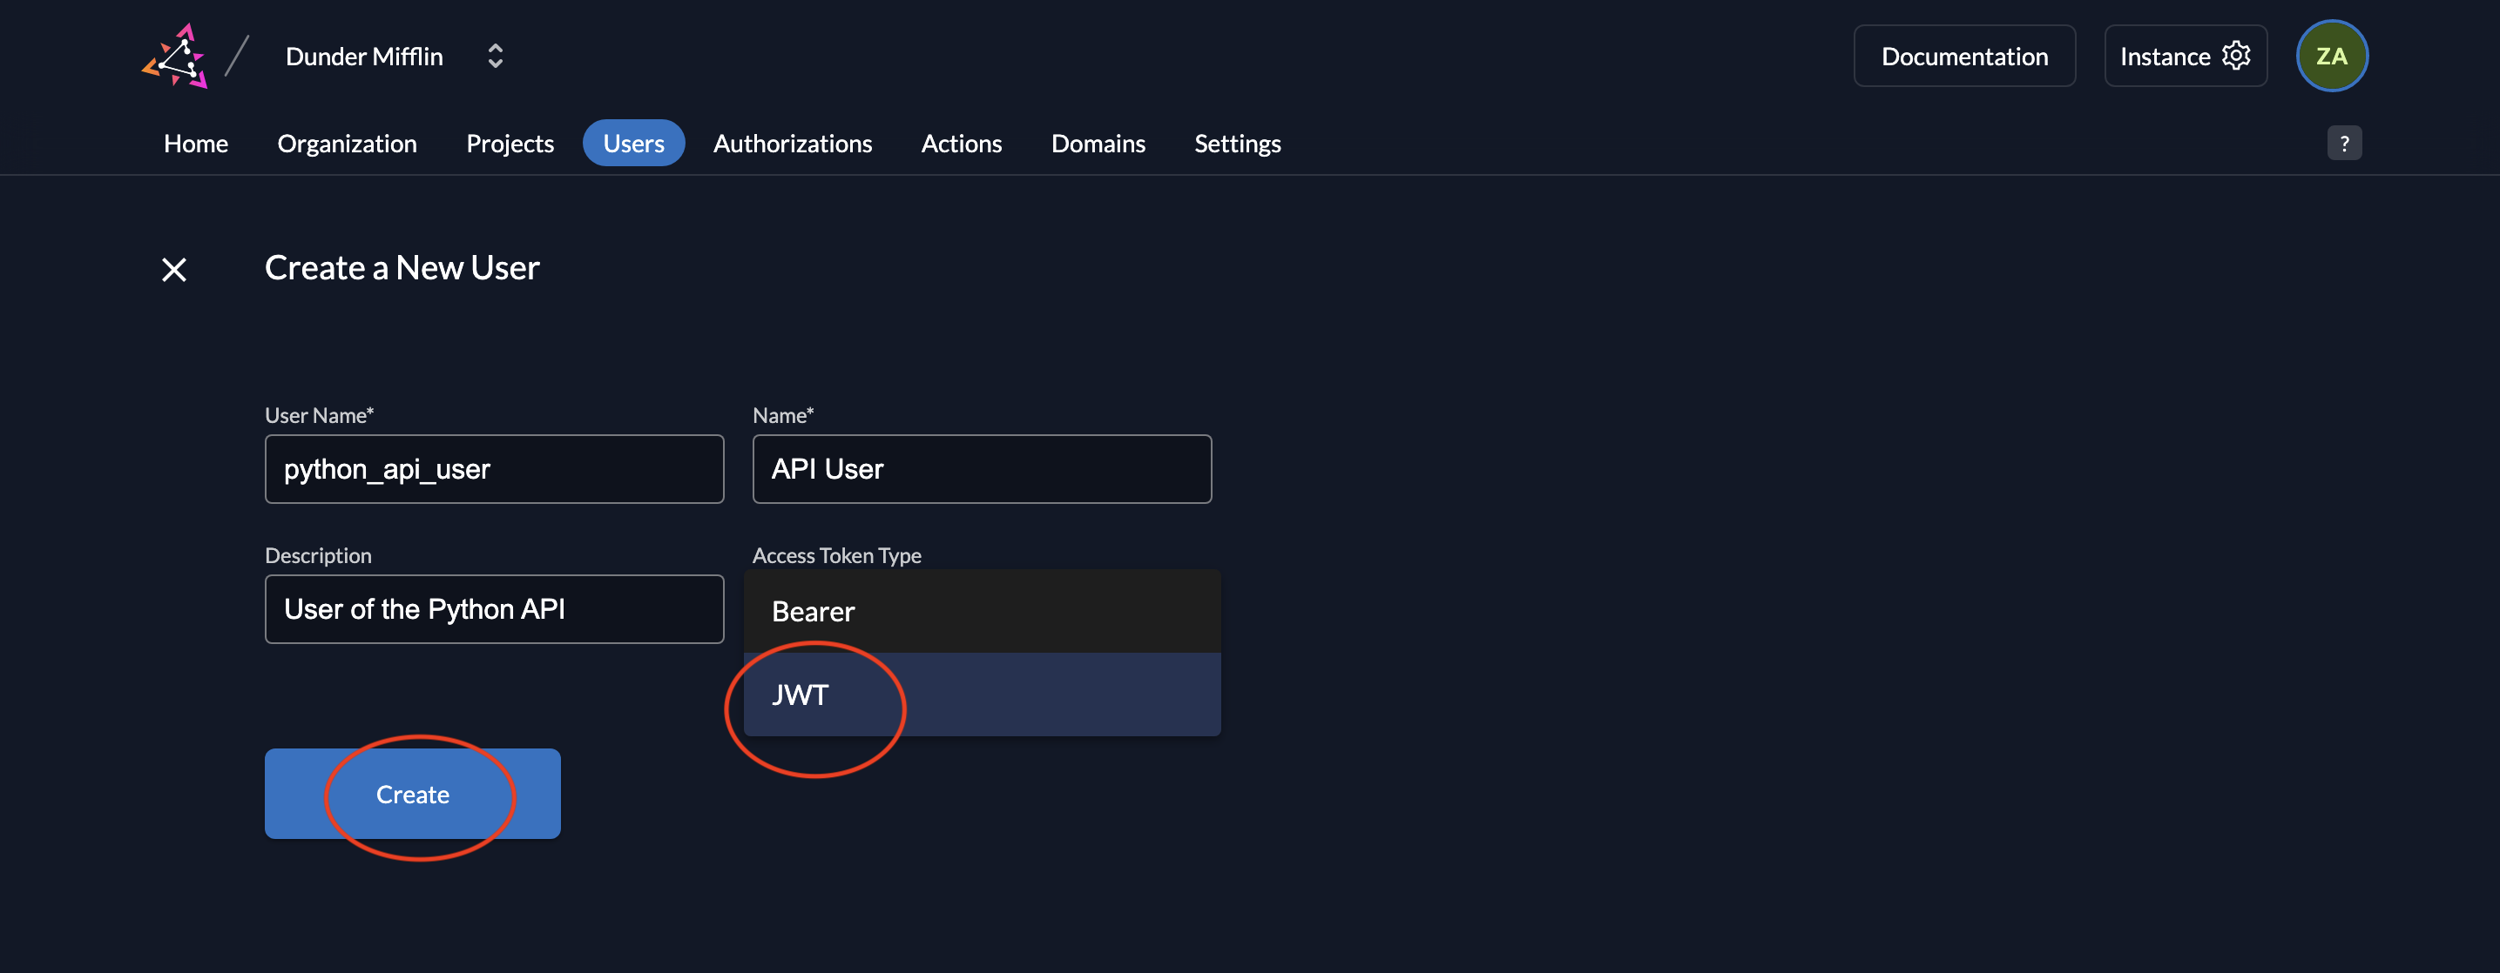
Task: Click the Create button to submit
Action: (411, 793)
